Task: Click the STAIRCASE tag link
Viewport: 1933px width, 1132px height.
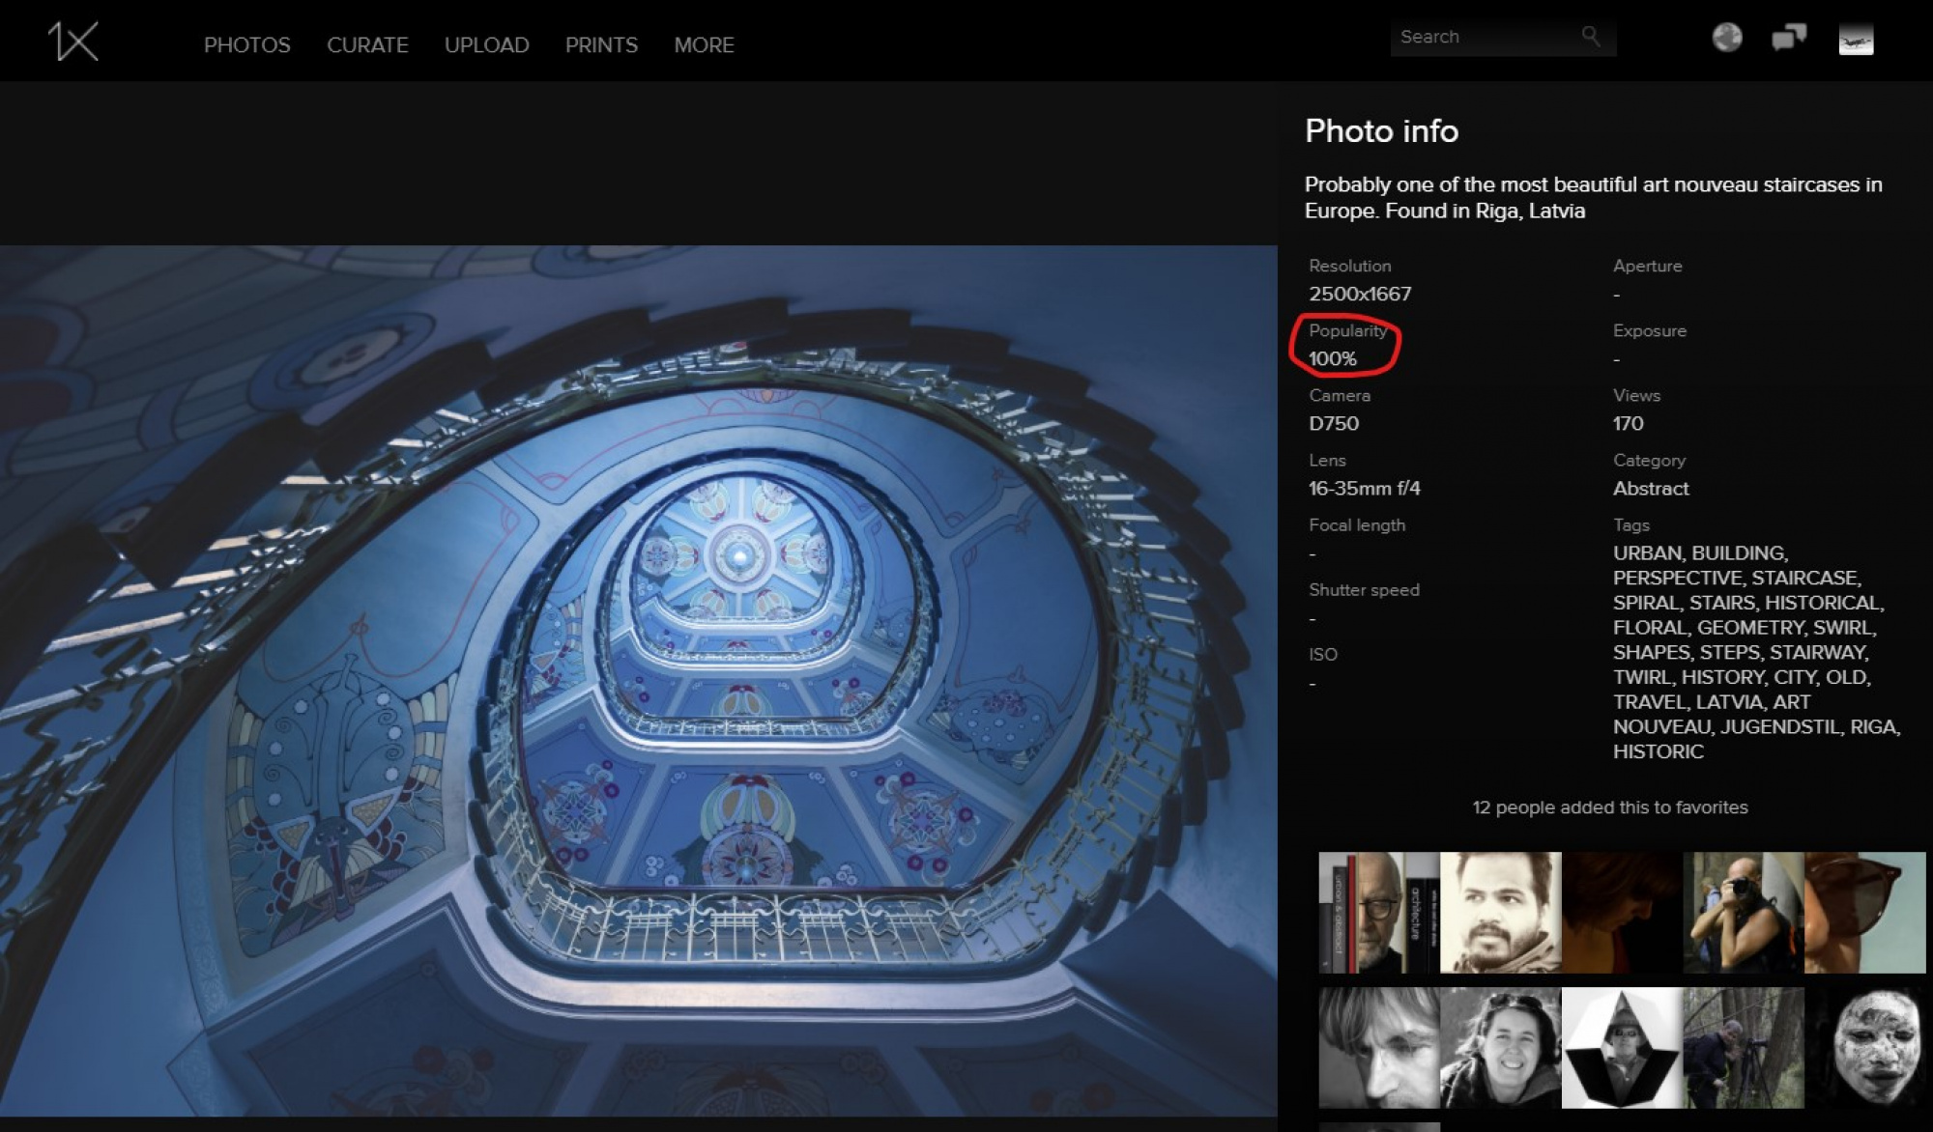Action: [1804, 578]
